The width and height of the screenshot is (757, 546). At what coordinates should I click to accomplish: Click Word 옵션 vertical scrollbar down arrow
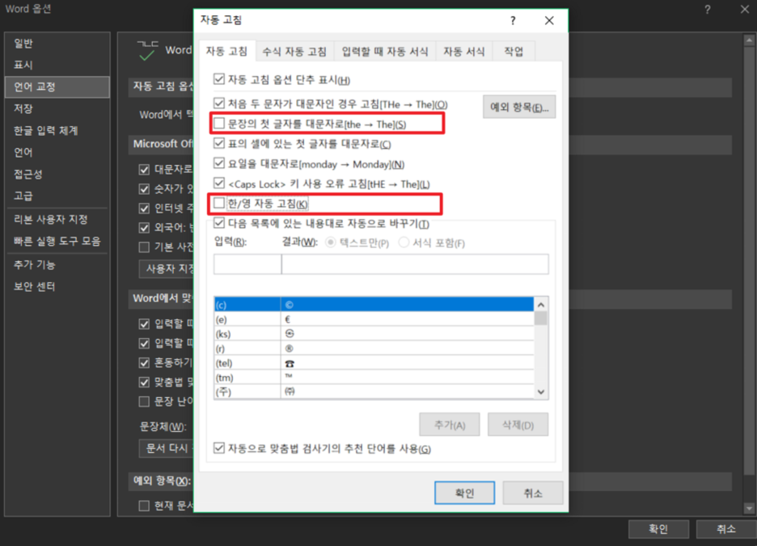tap(749, 508)
